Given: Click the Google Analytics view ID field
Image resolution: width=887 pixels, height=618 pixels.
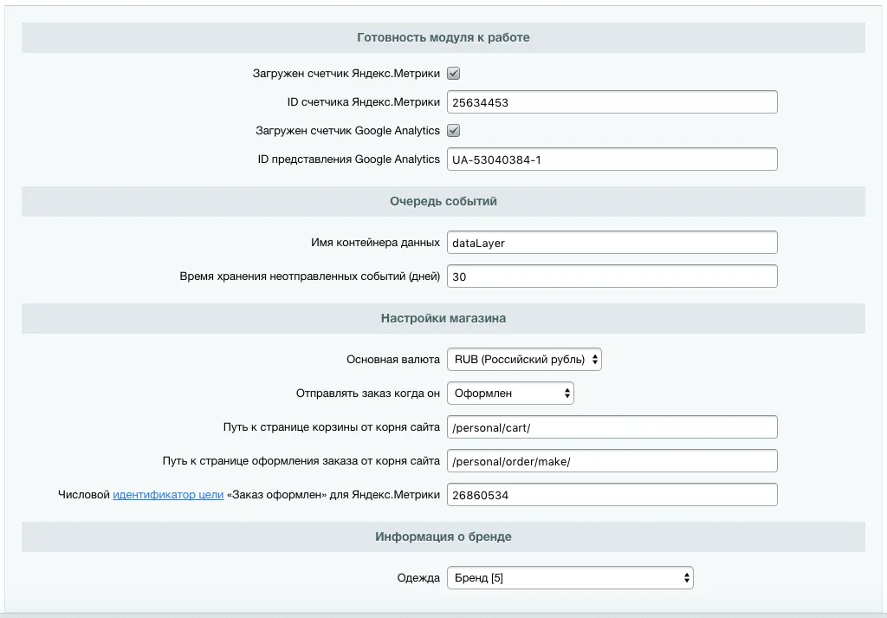Looking at the screenshot, I should click(x=612, y=159).
